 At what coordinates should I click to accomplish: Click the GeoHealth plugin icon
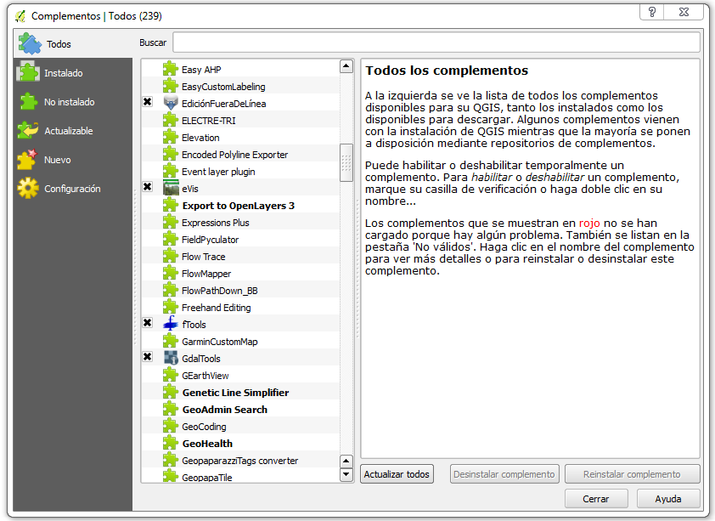pyautogui.click(x=171, y=443)
